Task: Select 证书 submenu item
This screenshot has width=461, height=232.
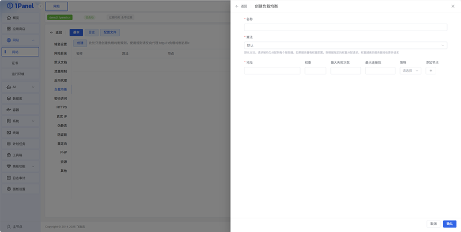Action: (x=20, y=63)
